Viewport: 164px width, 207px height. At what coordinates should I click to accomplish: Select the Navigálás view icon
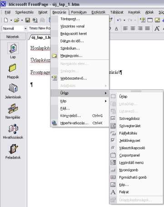pos(13,109)
